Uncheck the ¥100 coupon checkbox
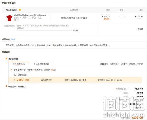The width and height of the screenshot is (147, 120). [14, 80]
